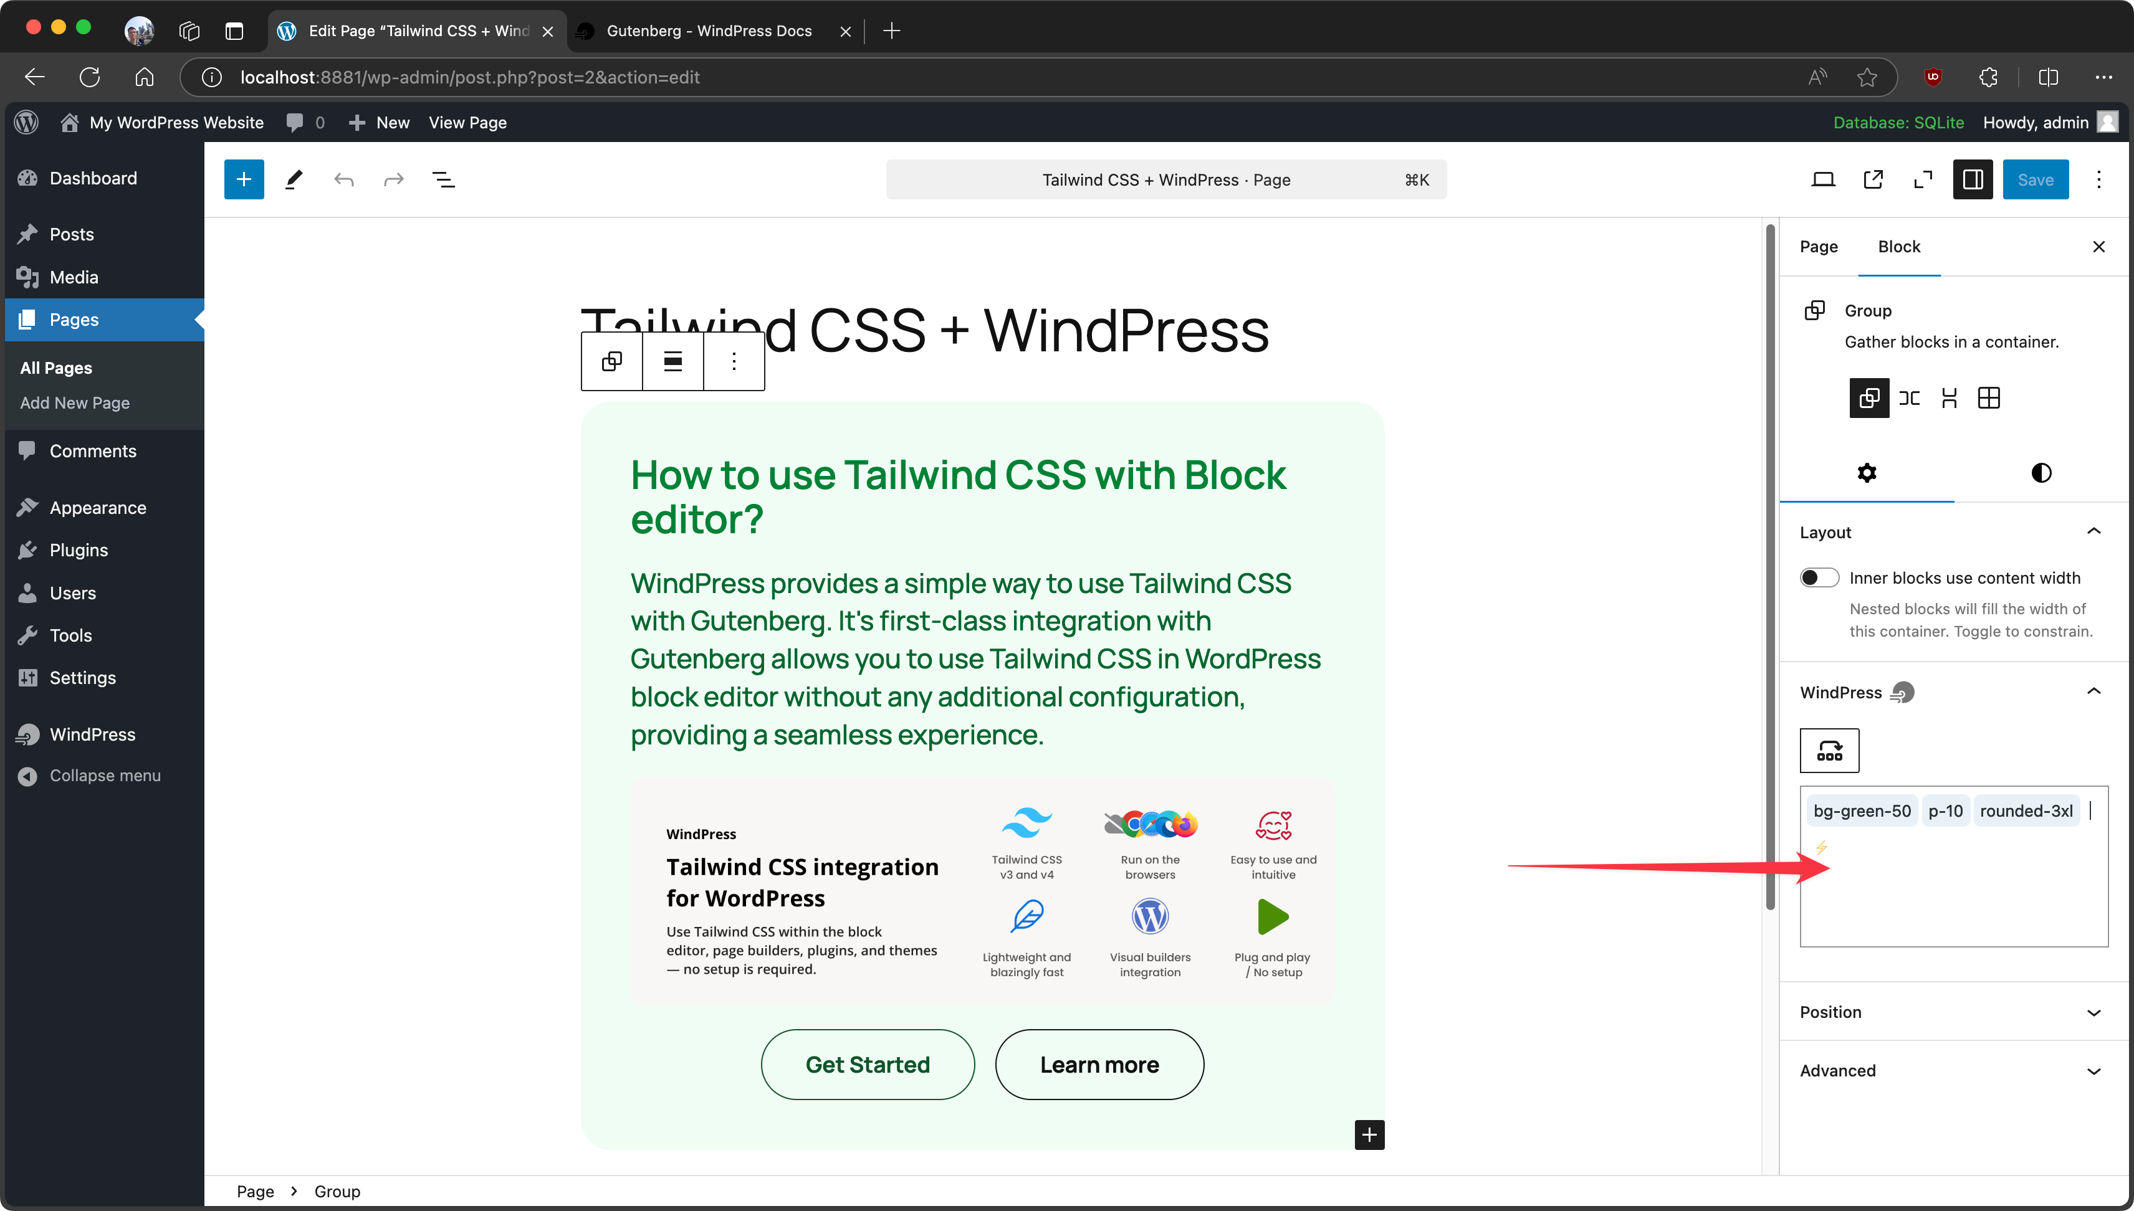Open the Document Overview list icon
The width and height of the screenshot is (2134, 1211).
443,179
